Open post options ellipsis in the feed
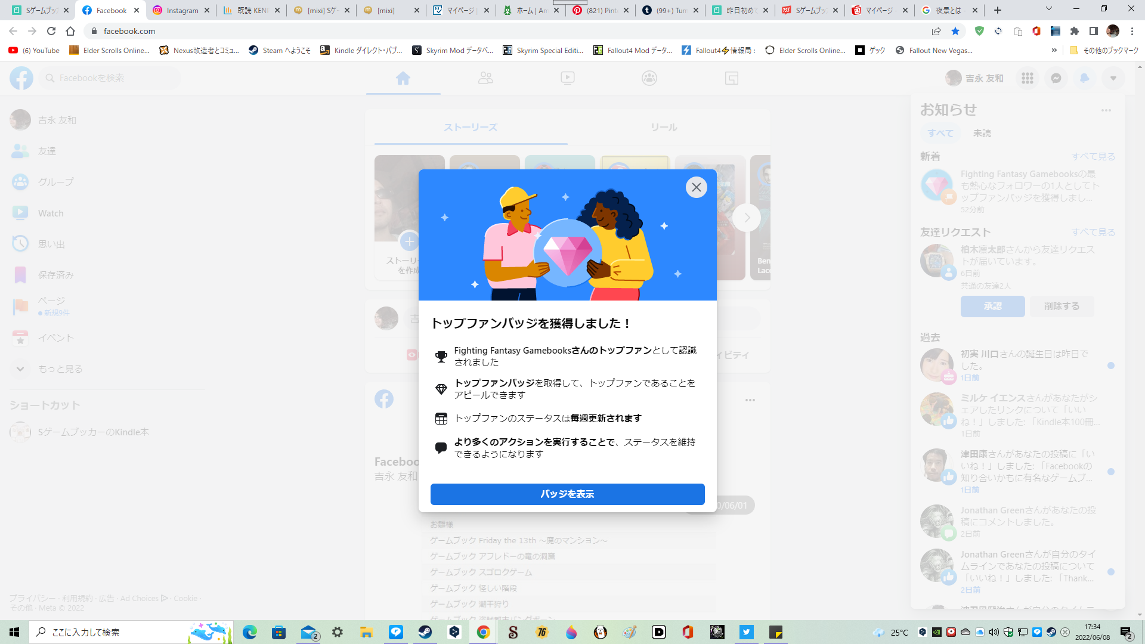The height and width of the screenshot is (644, 1145). [750, 400]
